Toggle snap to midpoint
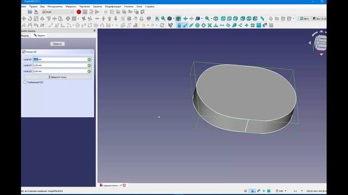Image resolution: width=348 pixels, height=195 pixels. pyautogui.click(x=191, y=25)
